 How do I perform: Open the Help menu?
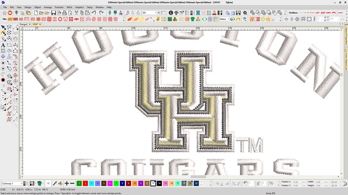109,7
